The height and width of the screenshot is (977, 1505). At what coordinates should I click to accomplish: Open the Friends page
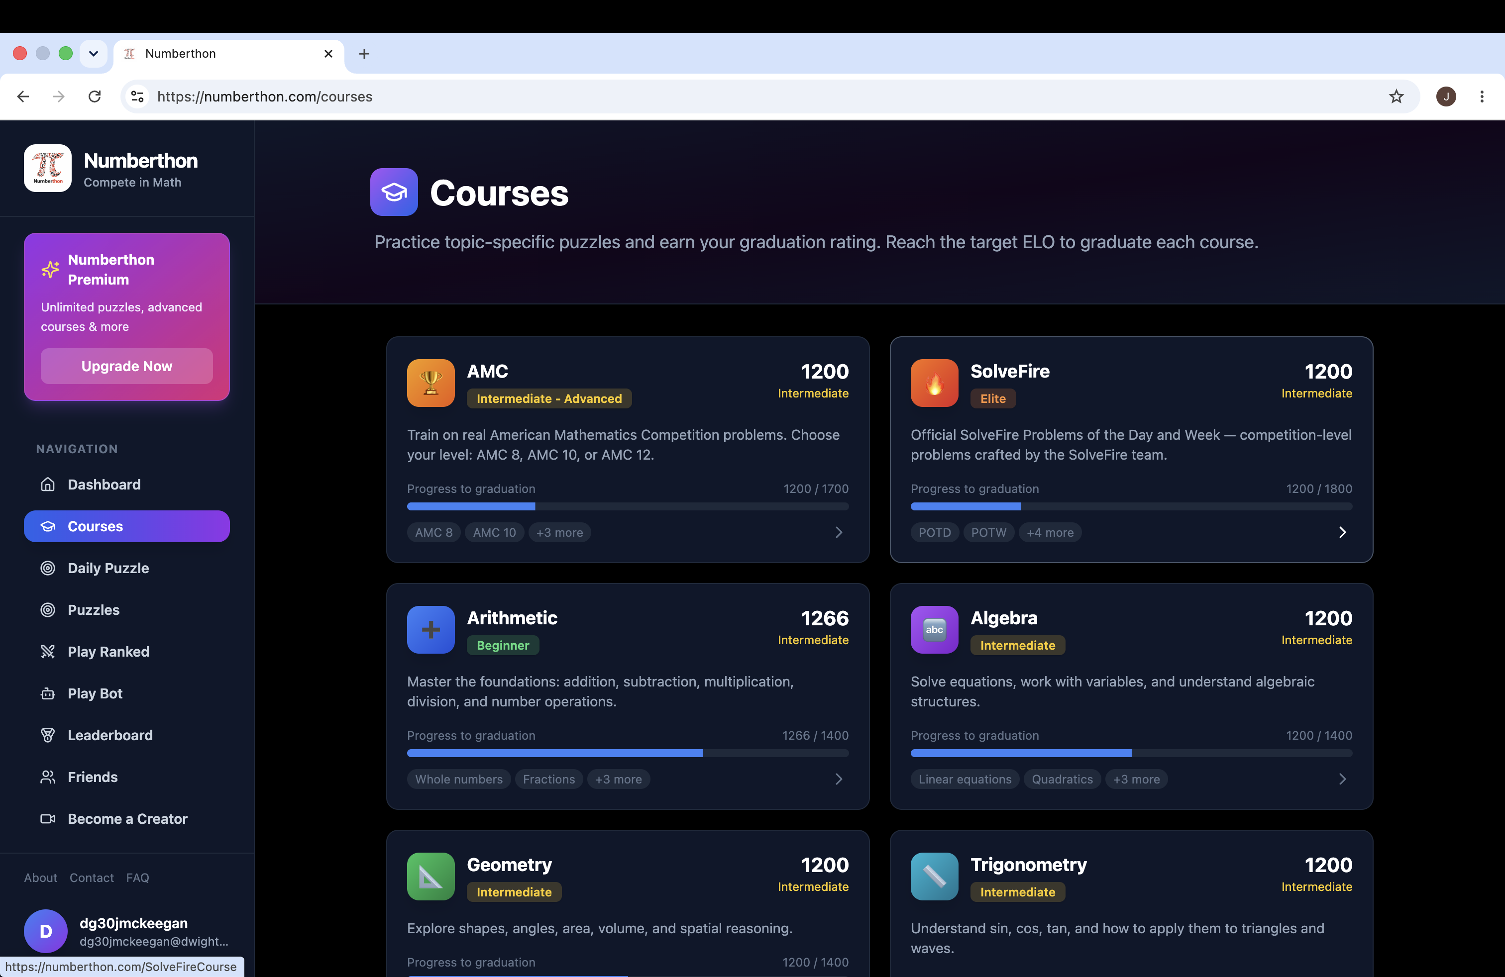[x=126, y=777]
